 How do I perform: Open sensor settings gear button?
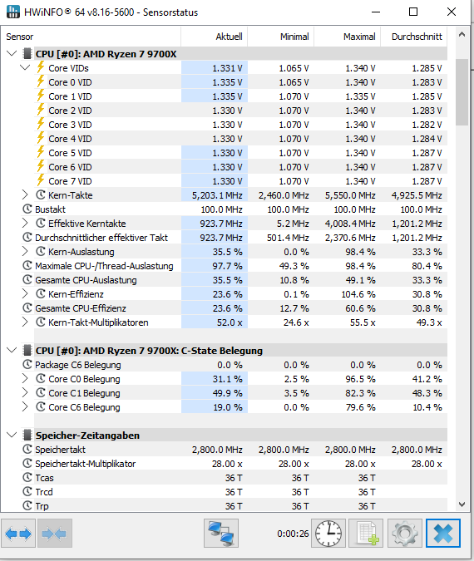404,534
